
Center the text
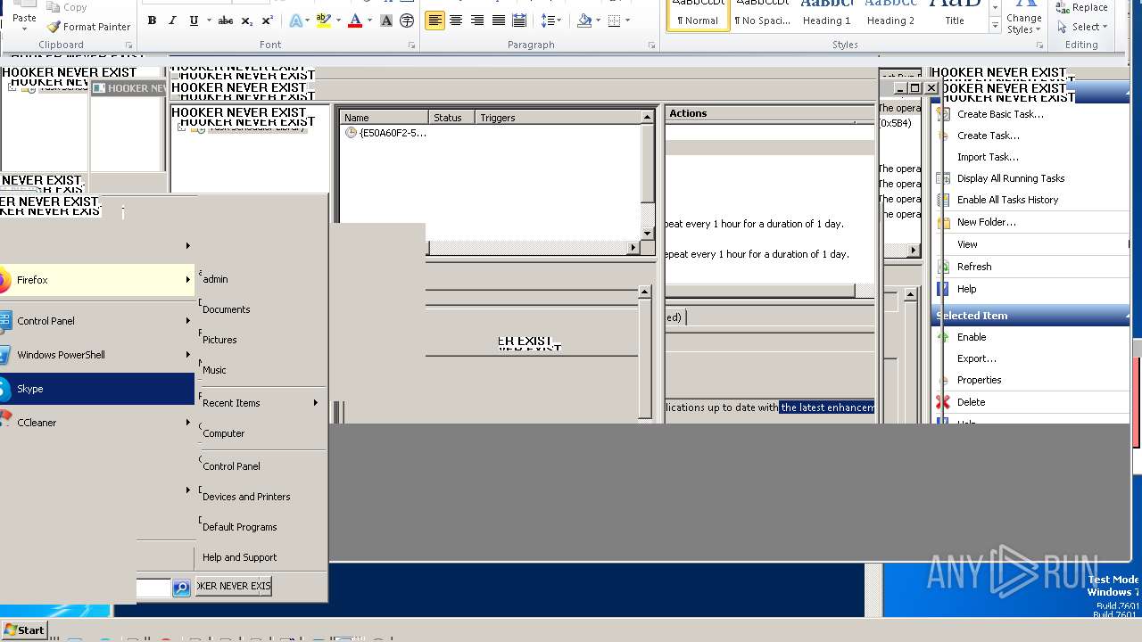pyautogui.click(x=456, y=21)
